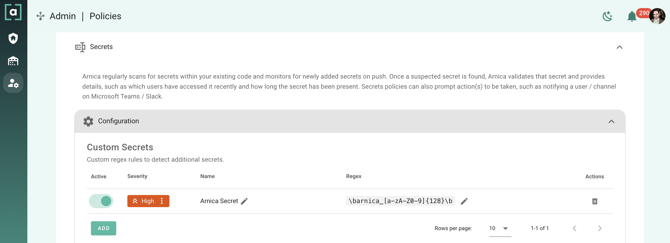The image size is (670, 243).
Task: Open the High severity options menu
Action: tap(162, 201)
